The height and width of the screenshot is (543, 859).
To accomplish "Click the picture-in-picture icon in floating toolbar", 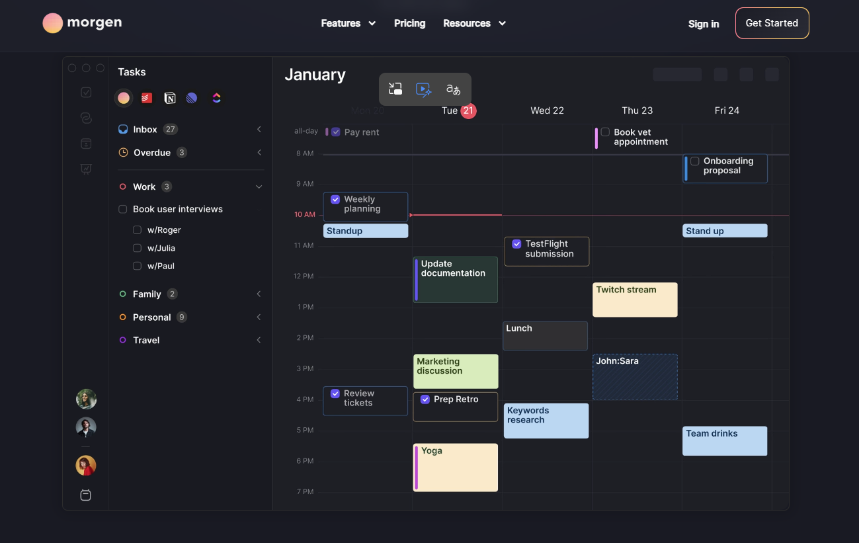I will click(395, 89).
